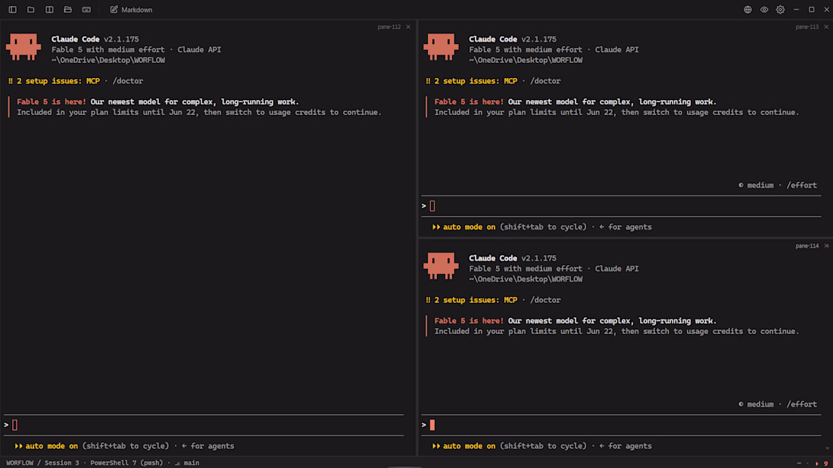Close pane-112
Screen dimensions: 833x468
(408, 27)
